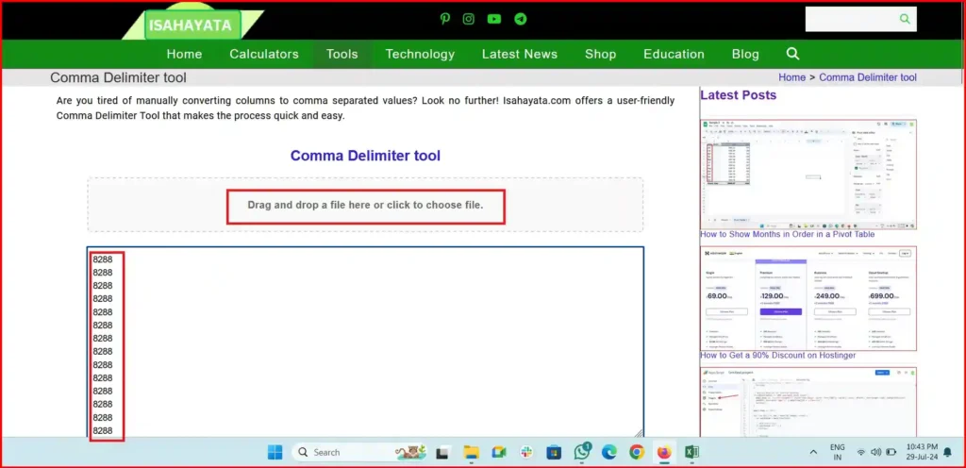Navigate to the Education section

[x=674, y=54]
